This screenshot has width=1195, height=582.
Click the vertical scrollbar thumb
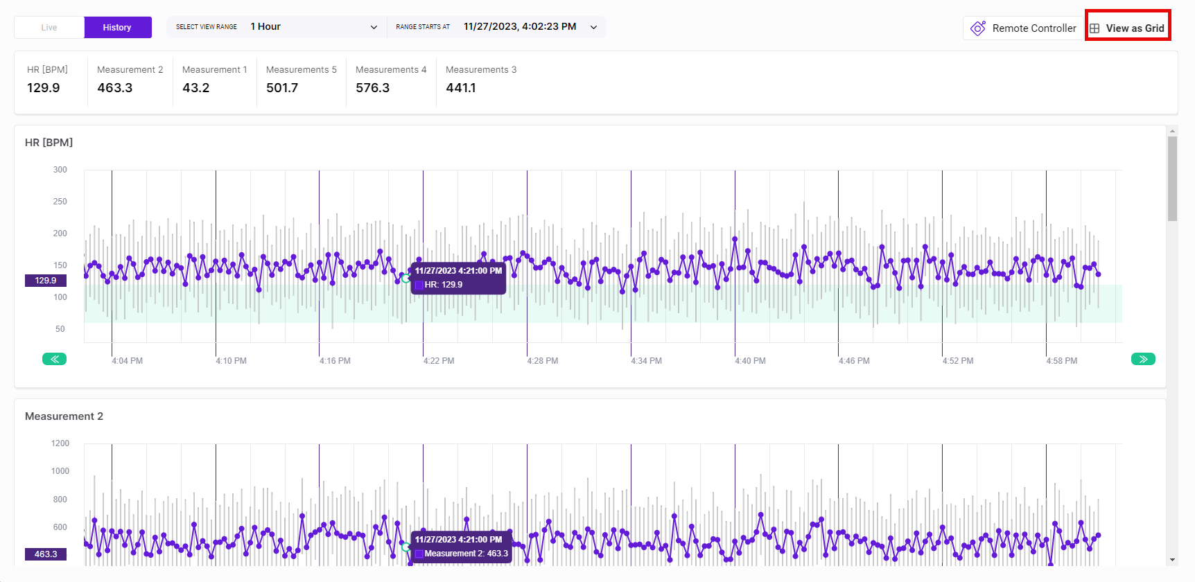pyautogui.click(x=1172, y=179)
